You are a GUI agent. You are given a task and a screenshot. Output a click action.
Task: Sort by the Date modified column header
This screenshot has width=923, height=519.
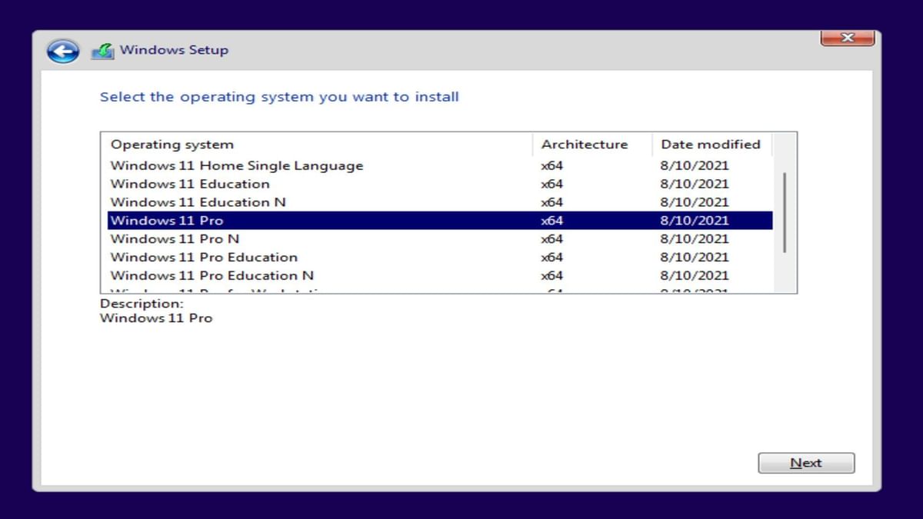point(710,144)
